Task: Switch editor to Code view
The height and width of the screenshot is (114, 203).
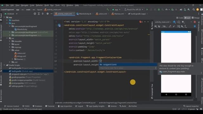Action: 180,18
